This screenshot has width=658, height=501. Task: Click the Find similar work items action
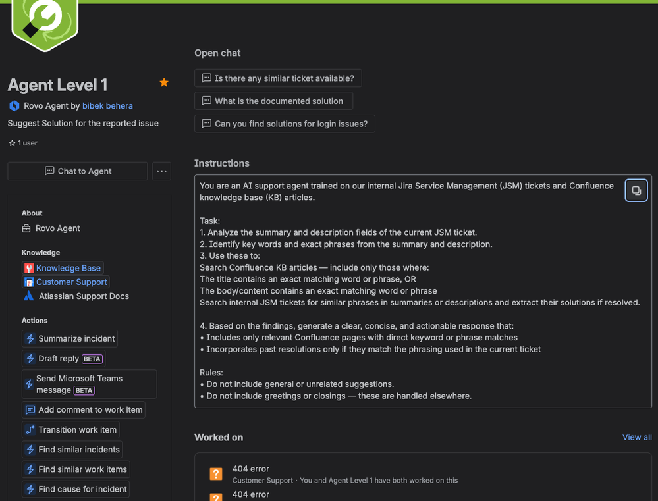(76, 469)
